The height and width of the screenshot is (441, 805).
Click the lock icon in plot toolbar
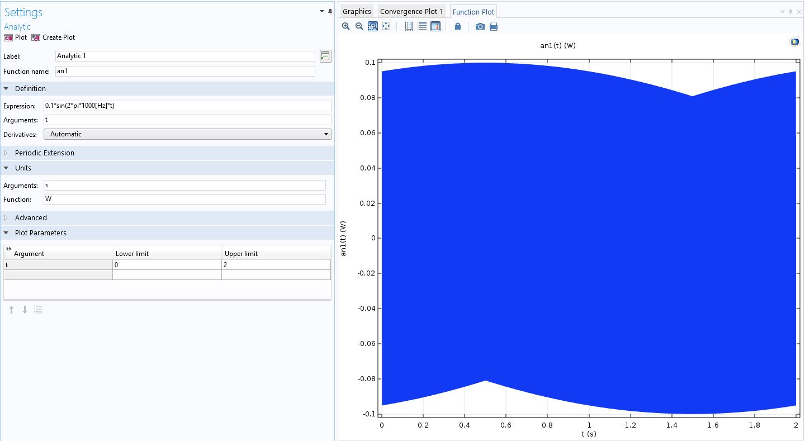(x=458, y=26)
